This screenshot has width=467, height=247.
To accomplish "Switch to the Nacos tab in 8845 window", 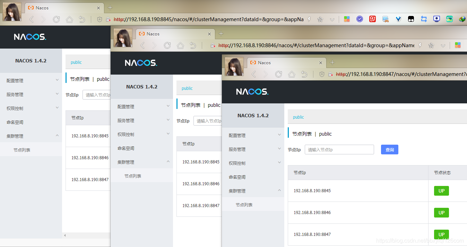I will click(x=64, y=8).
